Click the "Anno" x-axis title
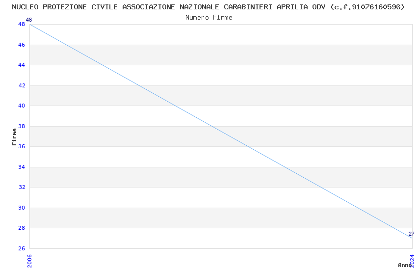This screenshot has width=417, height=270. tap(404, 265)
